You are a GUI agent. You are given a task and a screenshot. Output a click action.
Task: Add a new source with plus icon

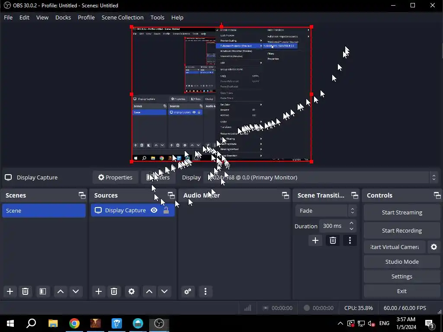99,291
